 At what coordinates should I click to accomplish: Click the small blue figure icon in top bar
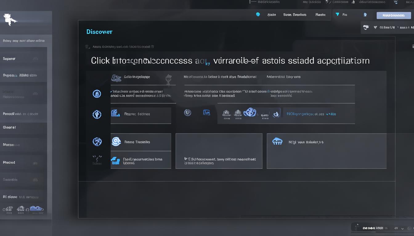click(x=365, y=14)
